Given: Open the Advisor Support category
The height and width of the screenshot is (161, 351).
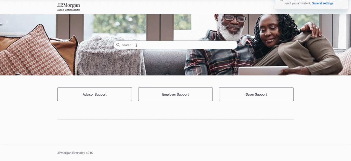Looking at the screenshot, I should click(x=95, y=94).
